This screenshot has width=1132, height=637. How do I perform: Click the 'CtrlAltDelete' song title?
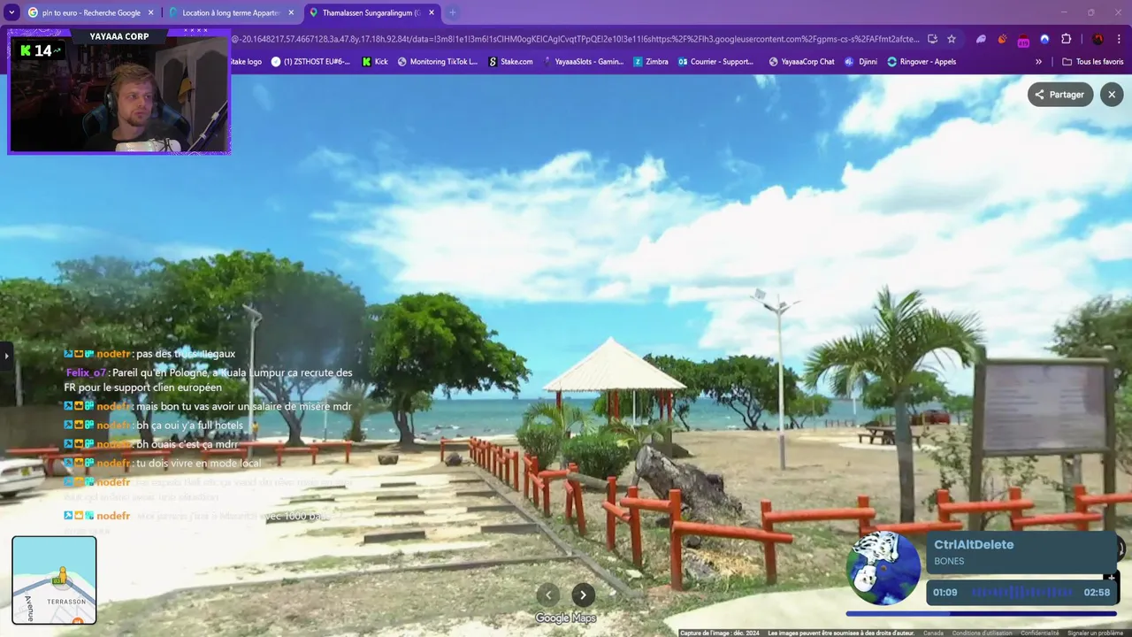(x=974, y=545)
